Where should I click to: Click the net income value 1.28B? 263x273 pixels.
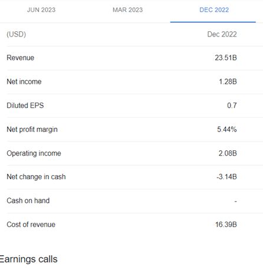coord(228,81)
